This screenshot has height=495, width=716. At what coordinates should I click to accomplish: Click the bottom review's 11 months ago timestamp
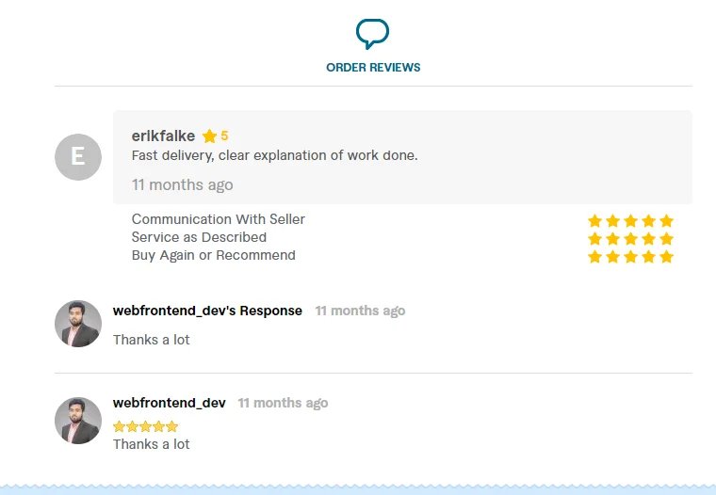(x=283, y=403)
